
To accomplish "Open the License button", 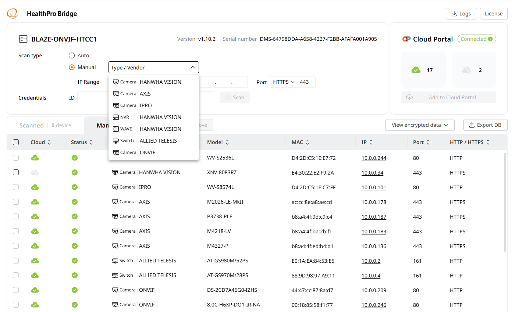I will coord(494,14).
